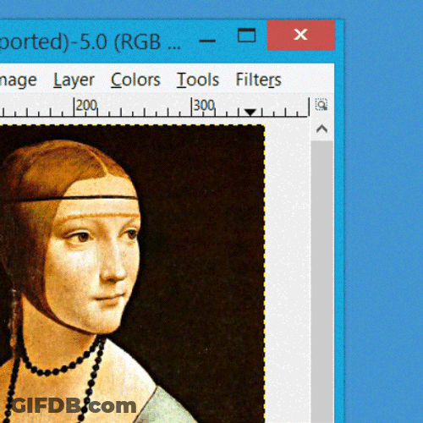
Task: Open the Filters menu
Action: point(259,80)
